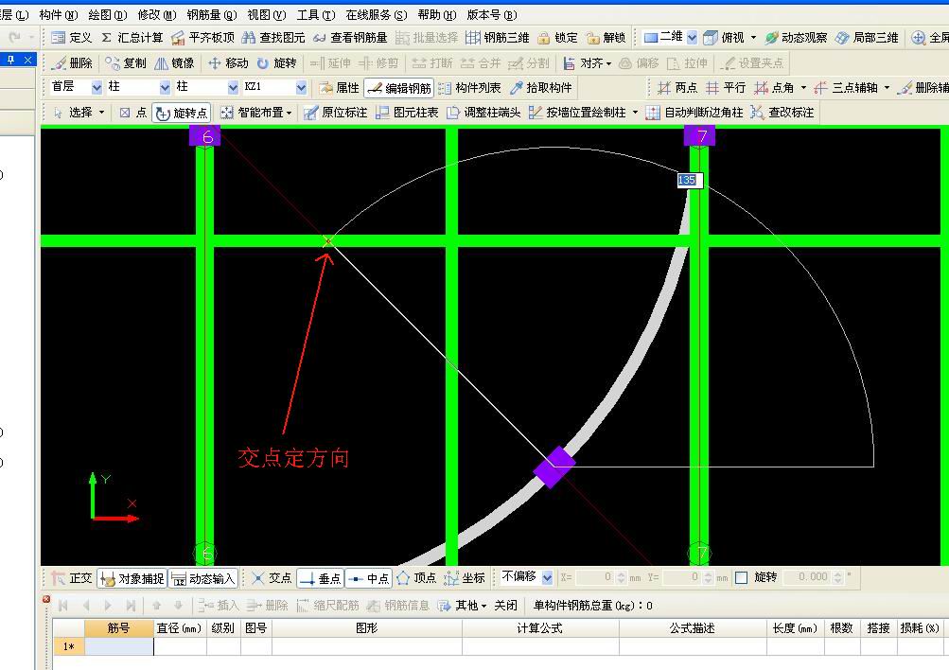
Task: Open the 构件(N) menu
Action: (x=58, y=14)
